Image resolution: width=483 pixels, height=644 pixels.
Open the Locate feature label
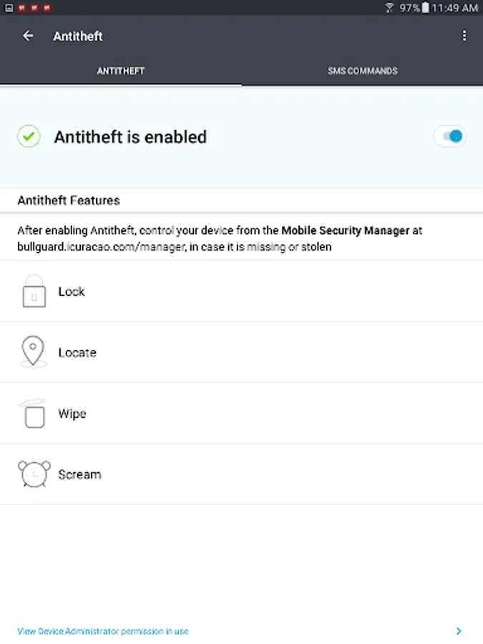77,353
